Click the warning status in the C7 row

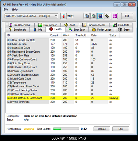click(x=113, y=98)
